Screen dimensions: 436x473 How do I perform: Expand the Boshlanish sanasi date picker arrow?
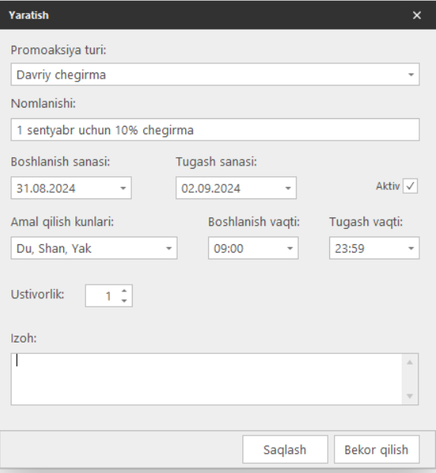[x=123, y=188]
